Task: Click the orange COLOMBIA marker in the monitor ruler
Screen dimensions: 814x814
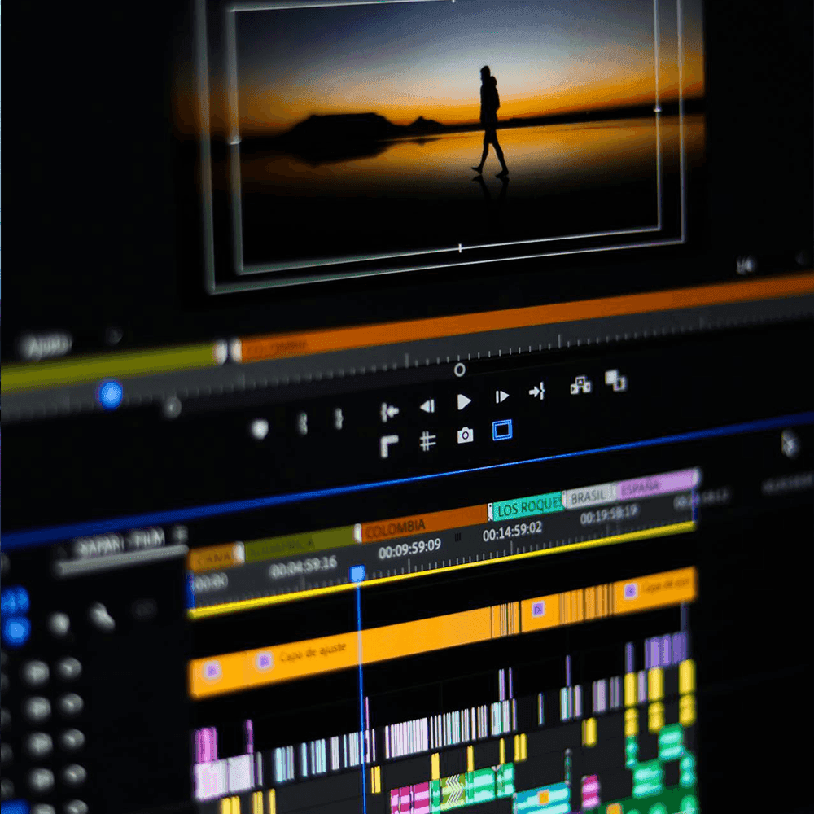Action: (x=524, y=317)
